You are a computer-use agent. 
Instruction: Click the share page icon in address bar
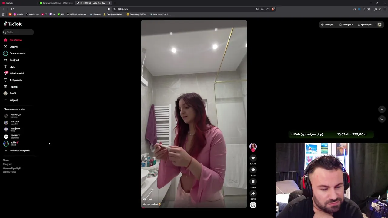[x=267, y=9]
